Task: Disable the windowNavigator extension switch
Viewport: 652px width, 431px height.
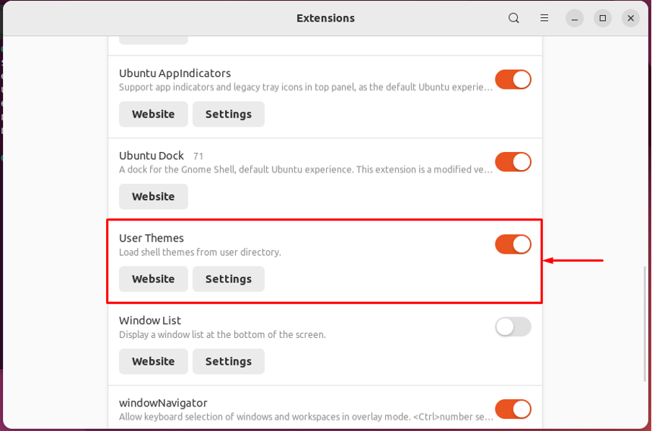Action: pyautogui.click(x=513, y=409)
